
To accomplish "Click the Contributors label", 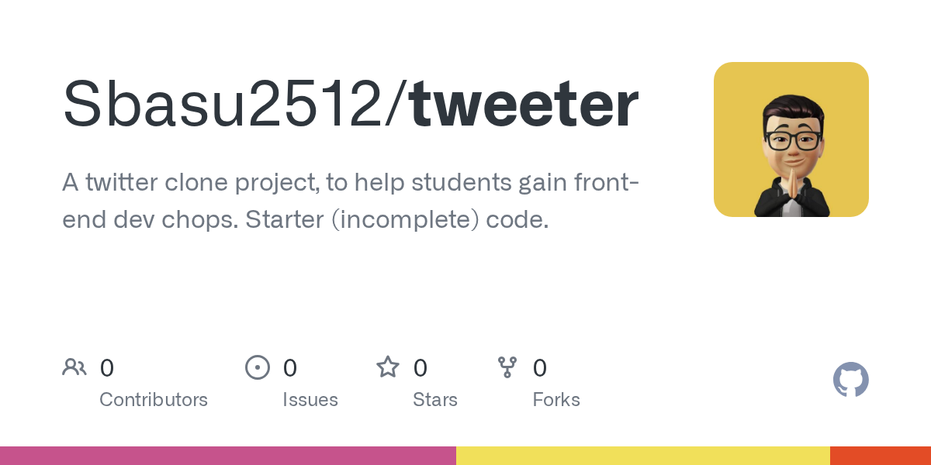I will (154, 400).
